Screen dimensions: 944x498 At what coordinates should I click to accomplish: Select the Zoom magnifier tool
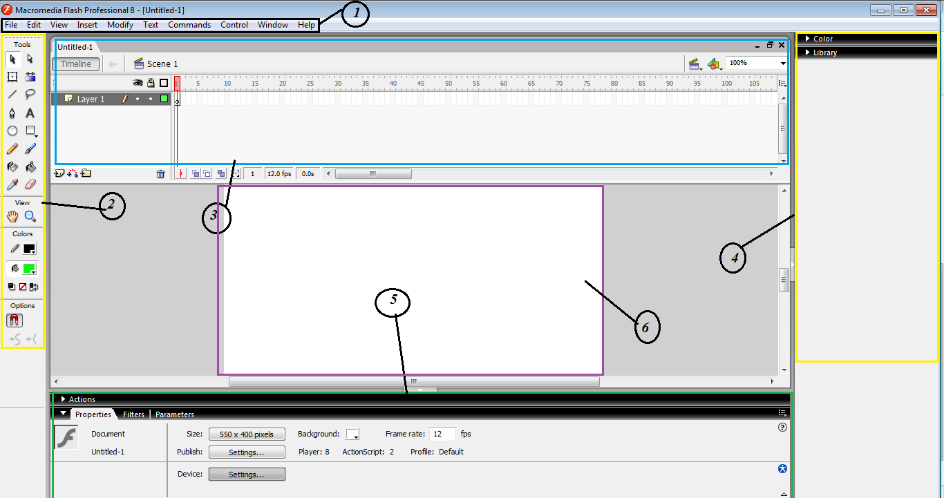30,216
